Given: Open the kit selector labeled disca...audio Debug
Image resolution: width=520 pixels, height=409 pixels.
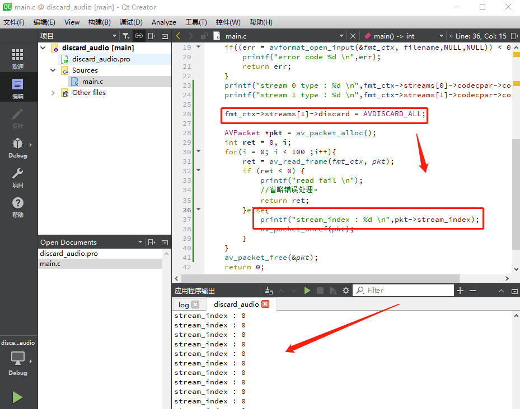Looking at the screenshot, I should click(18, 358).
